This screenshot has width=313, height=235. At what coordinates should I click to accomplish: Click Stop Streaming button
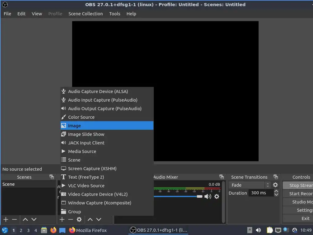pos(298,185)
